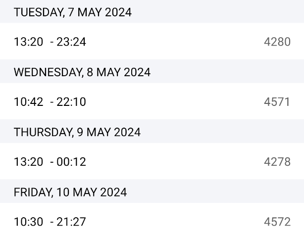Click the Tuesday, 7 May 2024 header
The height and width of the screenshot is (239, 304).
pyautogui.click(x=73, y=12)
